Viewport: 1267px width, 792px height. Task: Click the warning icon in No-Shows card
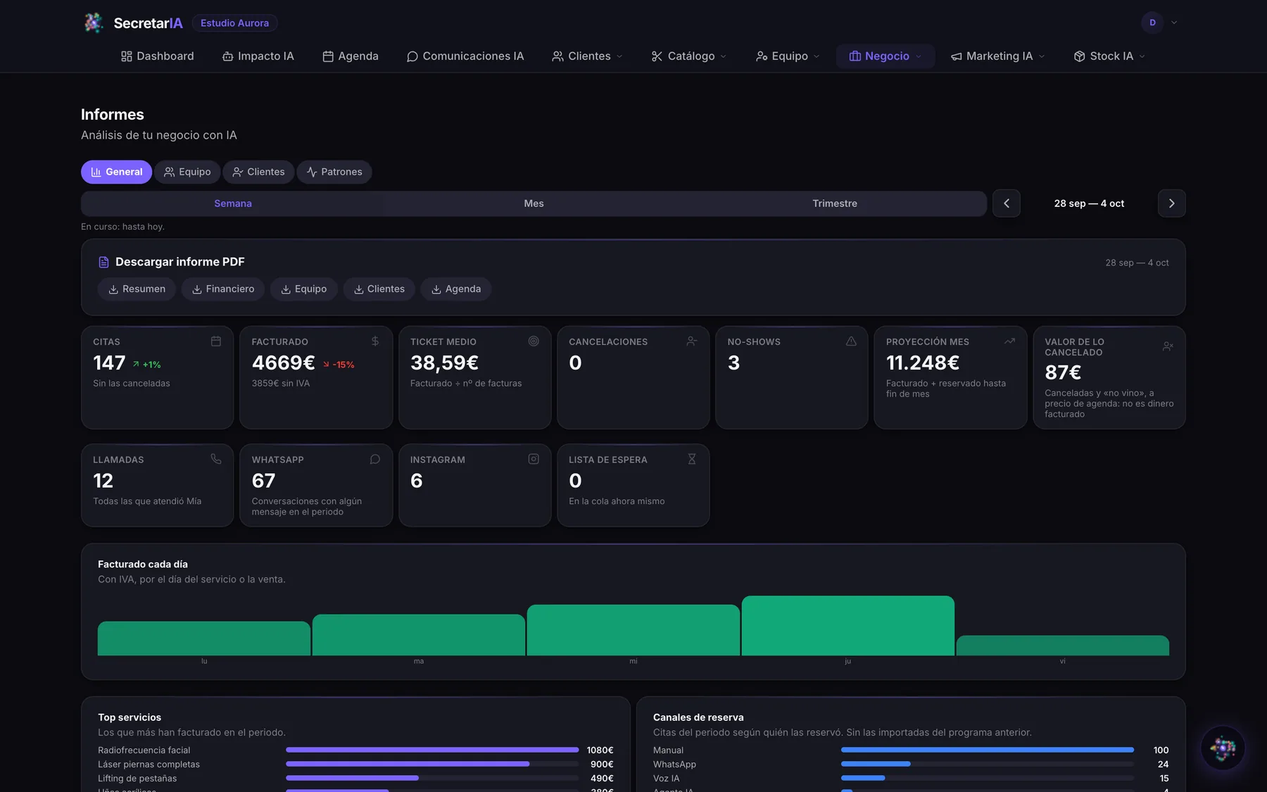click(851, 341)
